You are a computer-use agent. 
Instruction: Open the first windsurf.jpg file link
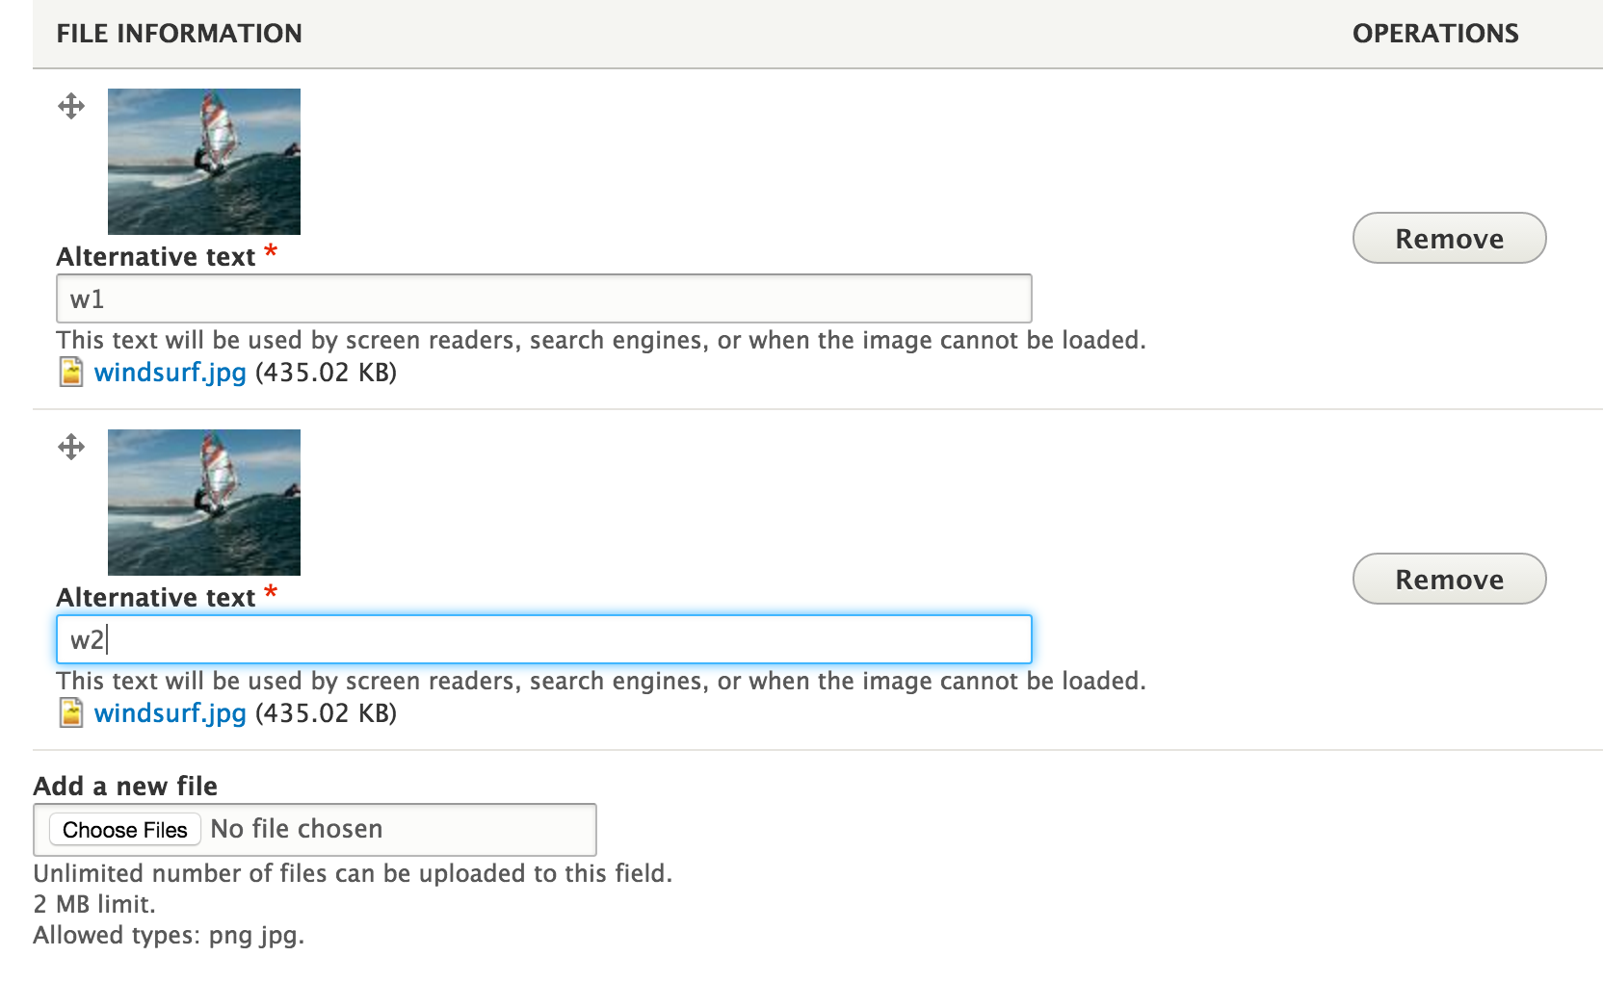pyautogui.click(x=170, y=373)
